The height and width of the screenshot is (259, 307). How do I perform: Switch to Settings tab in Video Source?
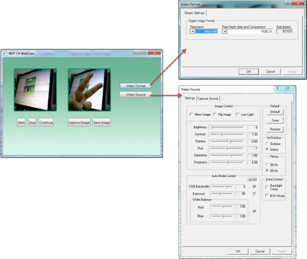189,98
